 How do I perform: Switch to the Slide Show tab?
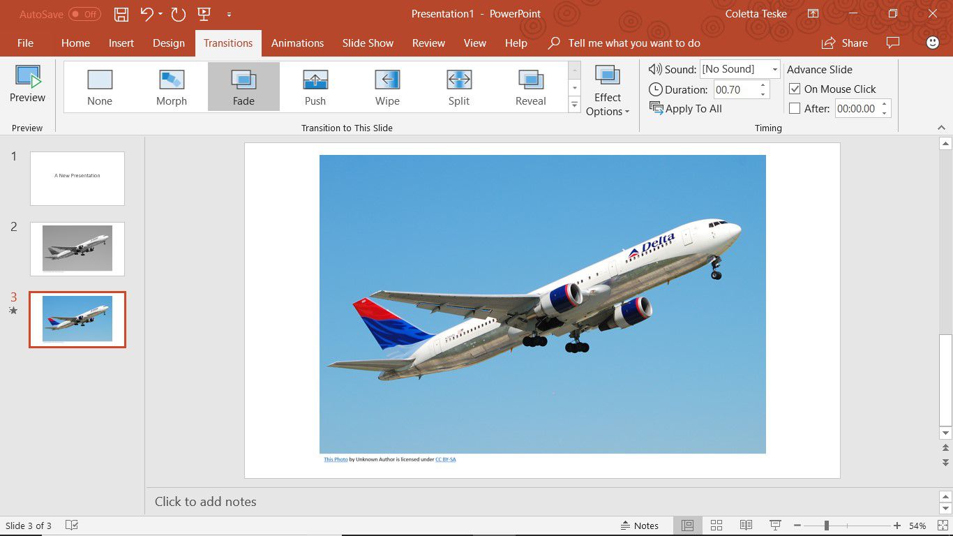pyautogui.click(x=368, y=43)
